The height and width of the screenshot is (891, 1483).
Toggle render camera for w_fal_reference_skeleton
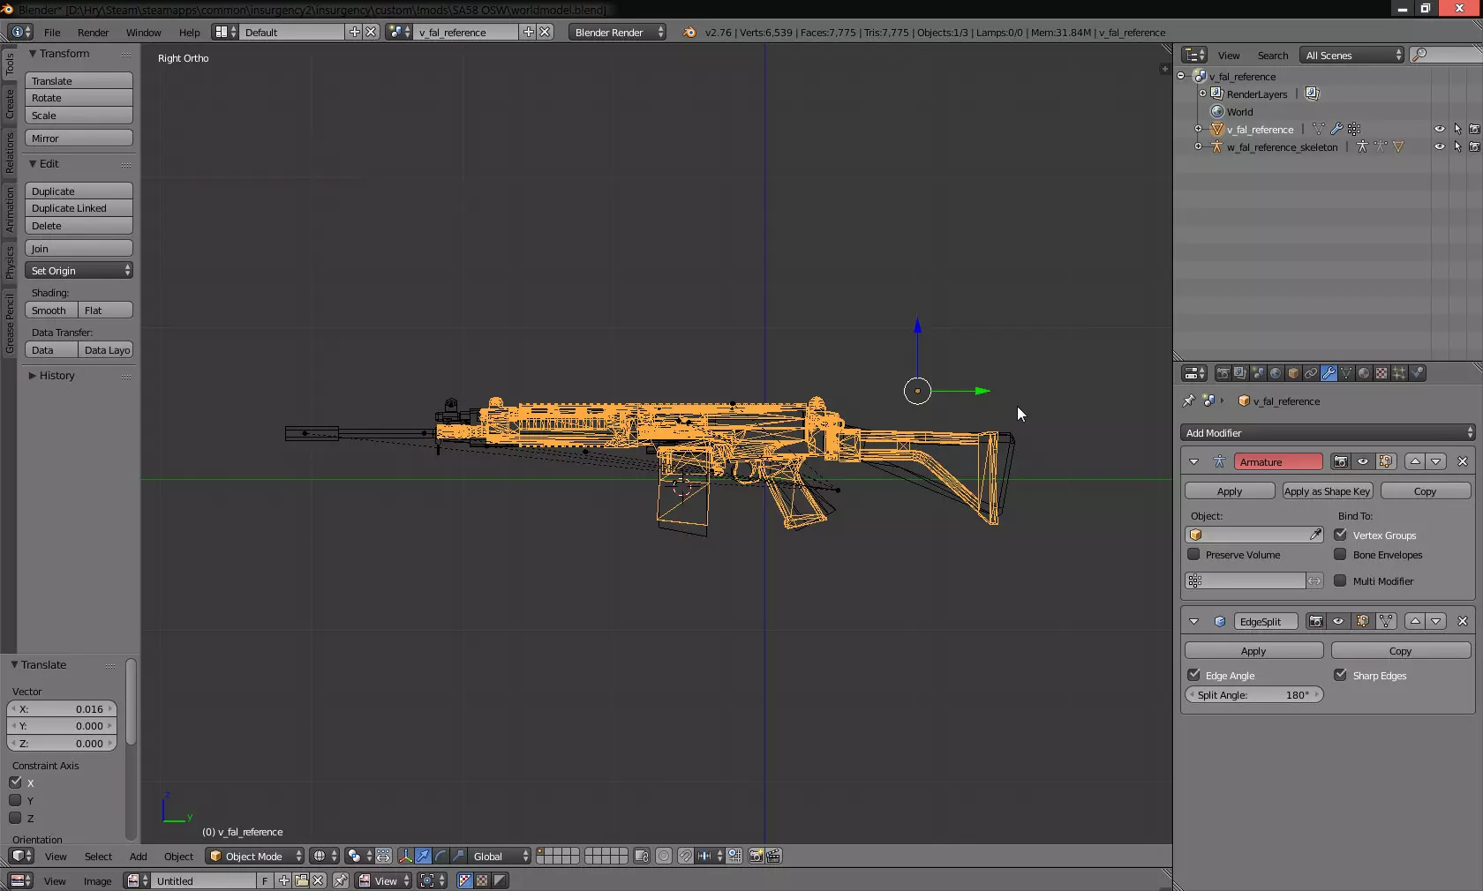click(1474, 146)
